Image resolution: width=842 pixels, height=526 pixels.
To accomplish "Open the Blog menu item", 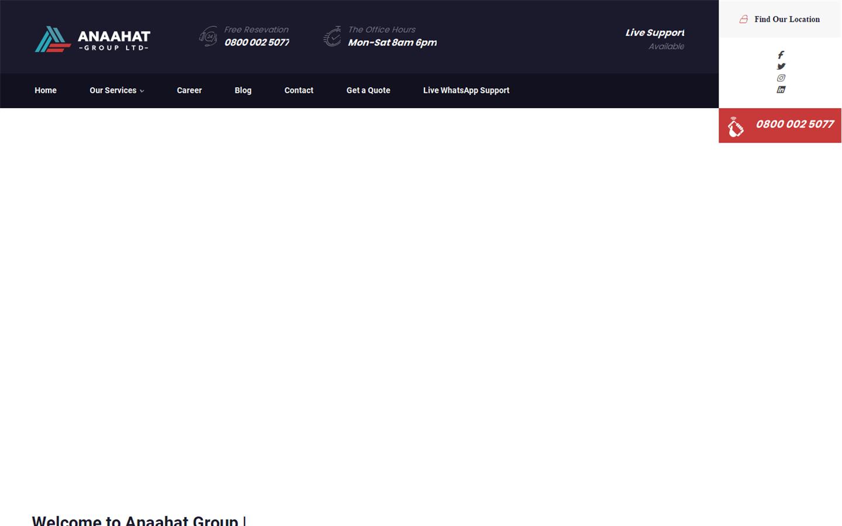I will 243,91.
